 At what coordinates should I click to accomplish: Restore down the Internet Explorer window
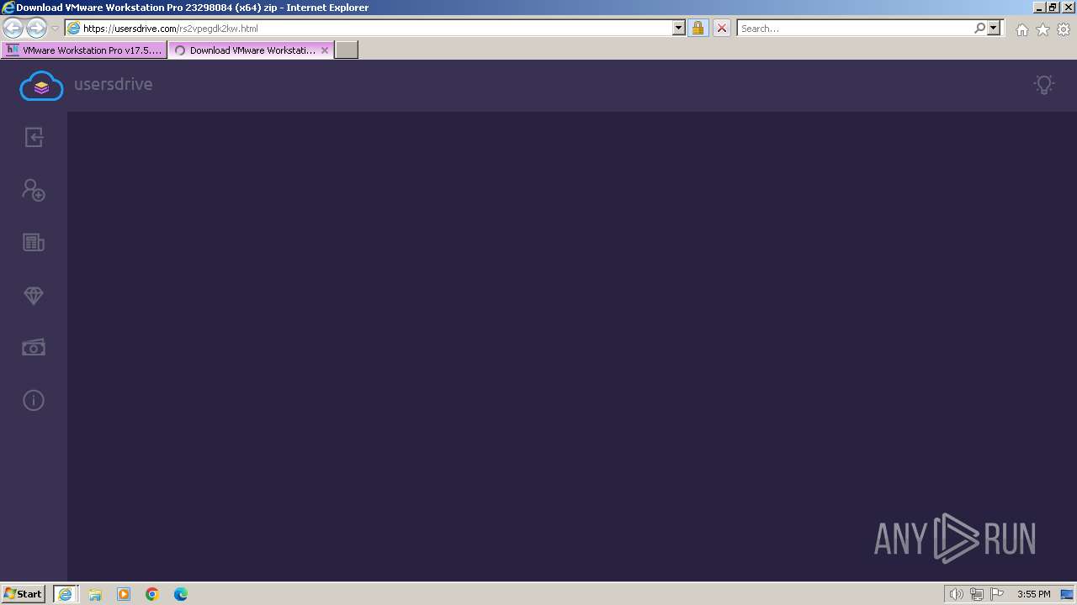pyautogui.click(x=1053, y=8)
